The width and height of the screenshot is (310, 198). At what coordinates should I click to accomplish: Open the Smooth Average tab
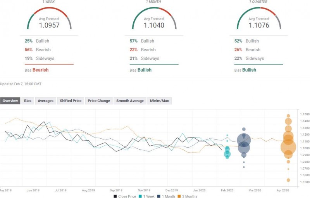point(130,101)
